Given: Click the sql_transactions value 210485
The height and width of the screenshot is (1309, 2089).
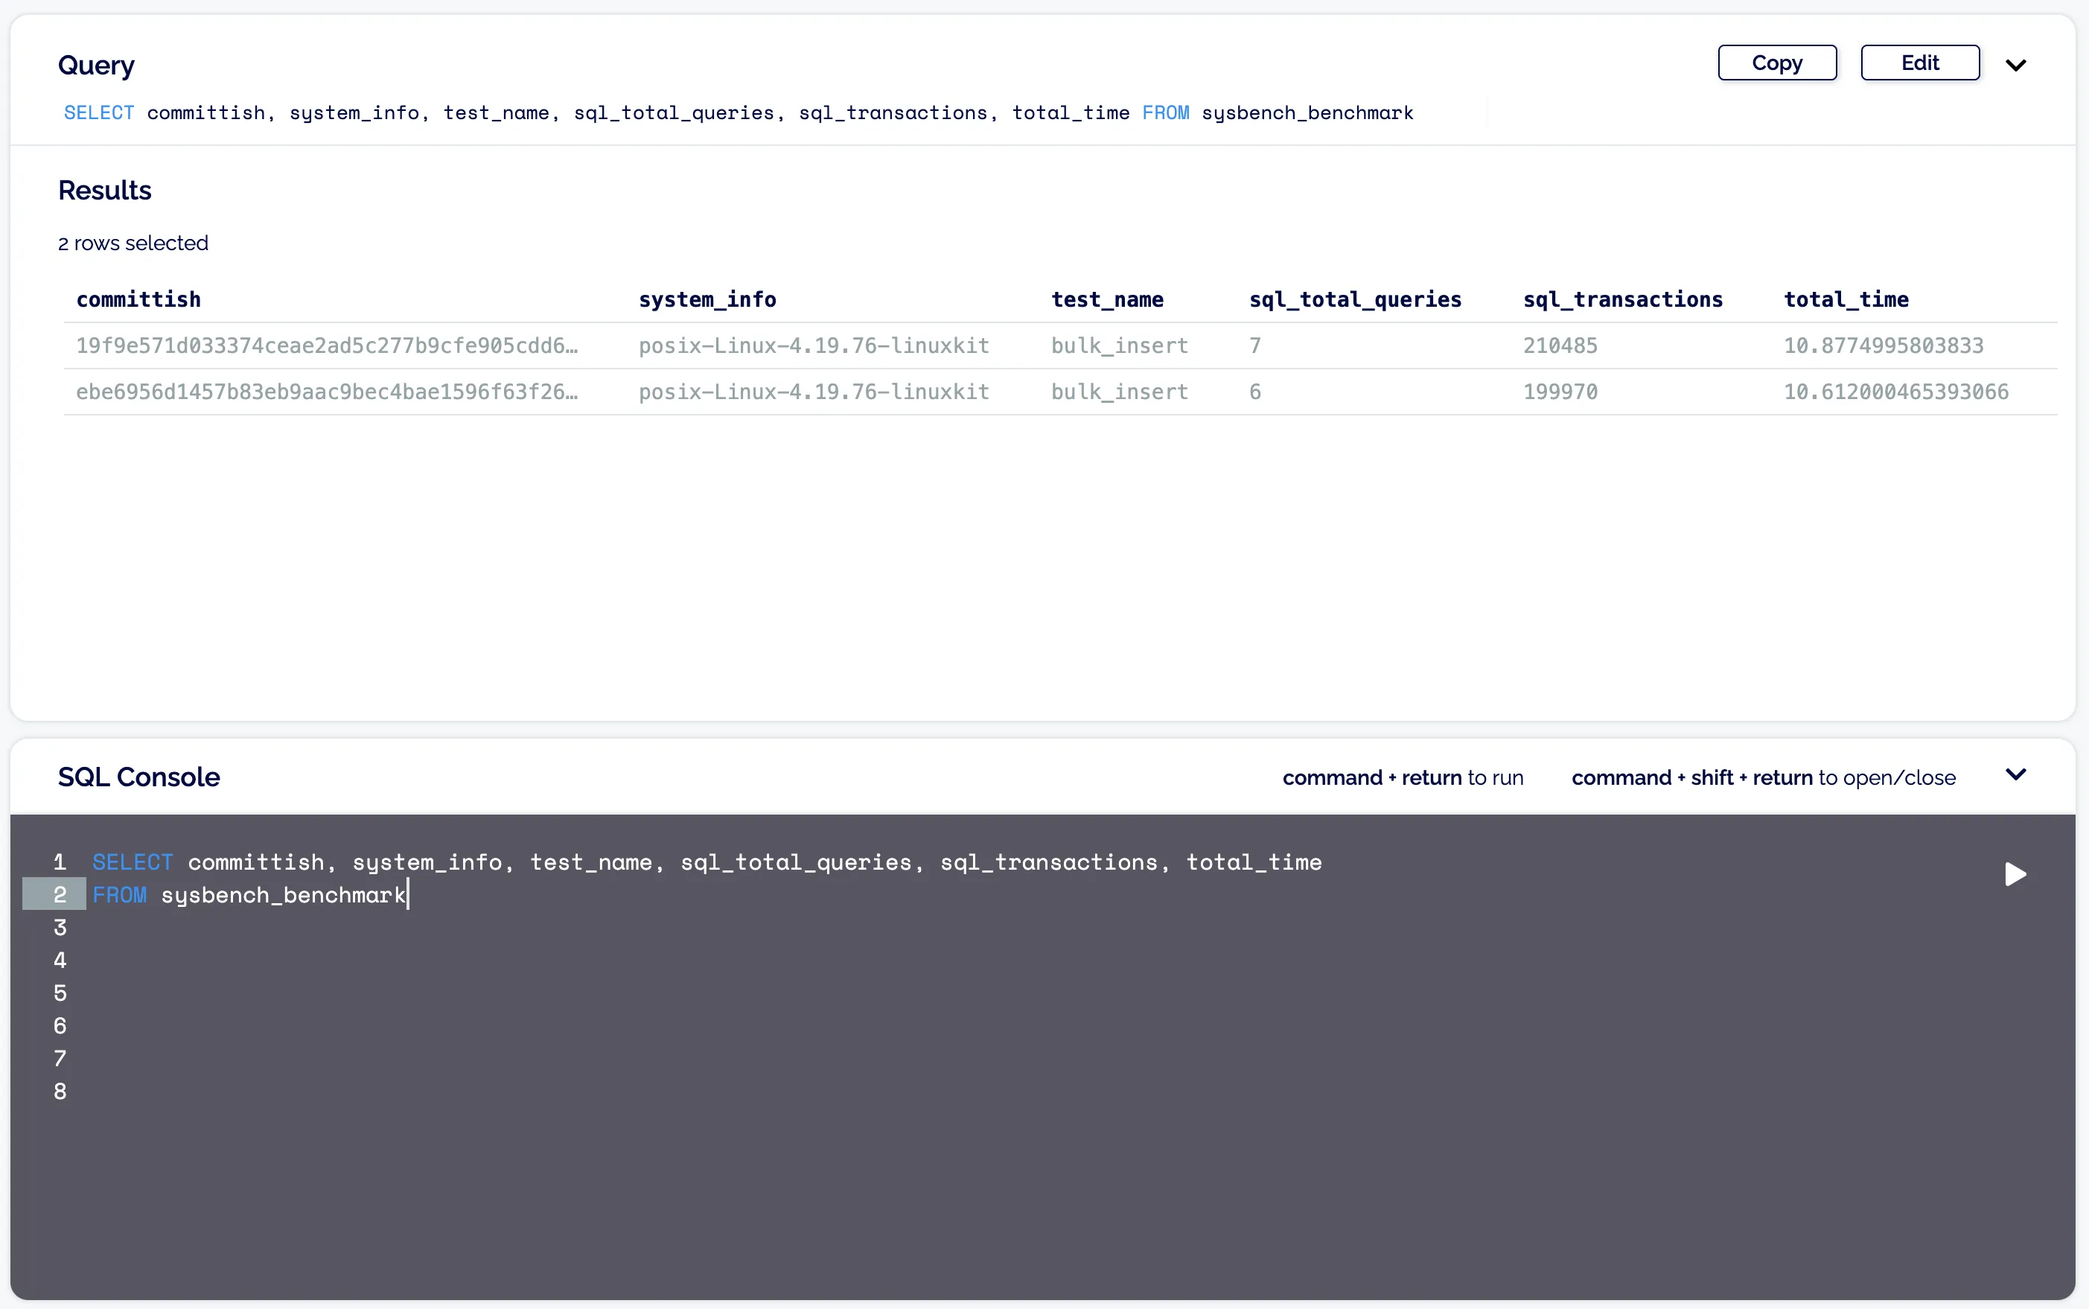Looking at the screenshot, I should tap(1560, 345).
